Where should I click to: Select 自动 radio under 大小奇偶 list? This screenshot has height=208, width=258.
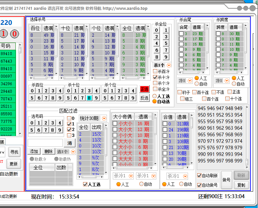[x=141, y=184]
